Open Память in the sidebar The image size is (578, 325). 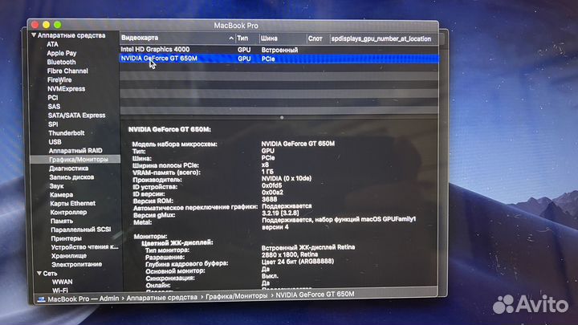[x=62, y=221]
